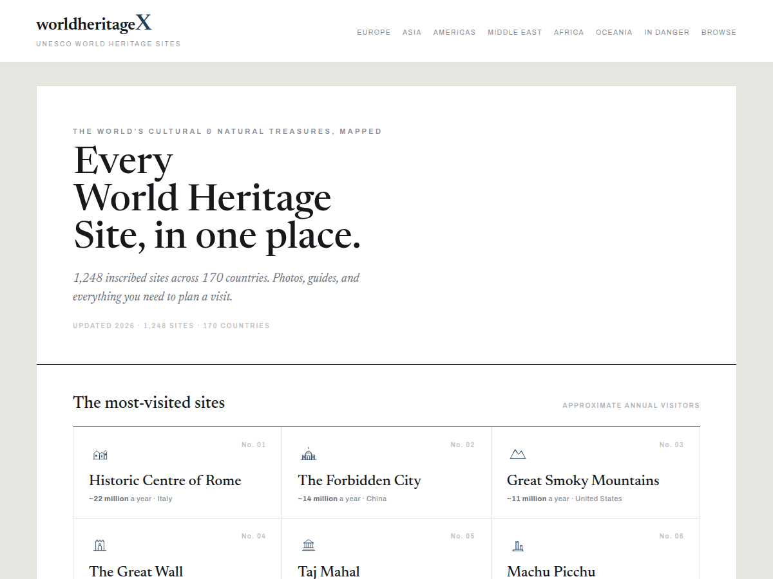Open The Forbidden City title link

[359, 481]
